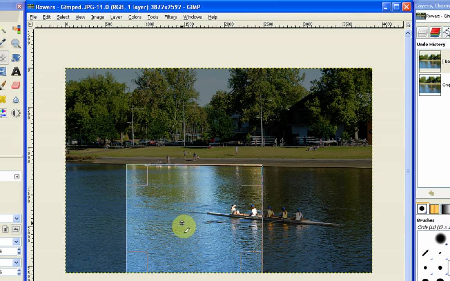
Task: Switch to the Gradients tab
Action: coord(446,208)
